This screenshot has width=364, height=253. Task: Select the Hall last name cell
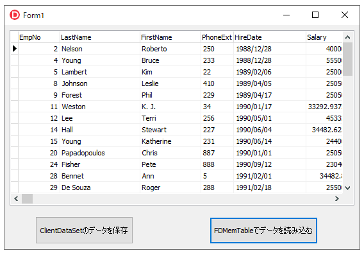pyautogui.click(x=100, y=130)
